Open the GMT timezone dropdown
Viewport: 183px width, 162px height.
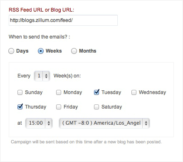pyautogui.click(x=104, y=123)
